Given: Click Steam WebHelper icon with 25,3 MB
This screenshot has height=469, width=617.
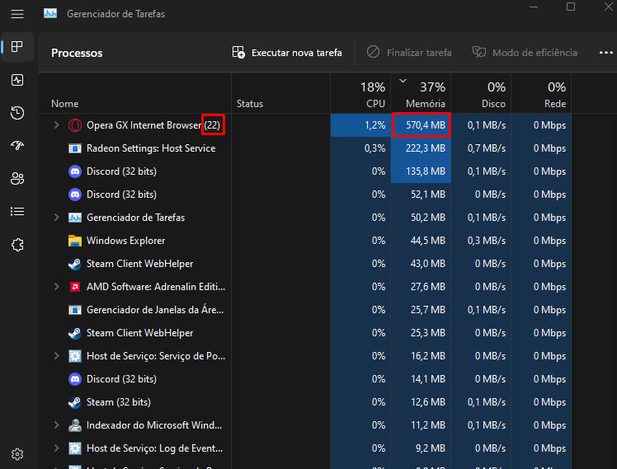Looking at the screenshot, I should (75, 333).
